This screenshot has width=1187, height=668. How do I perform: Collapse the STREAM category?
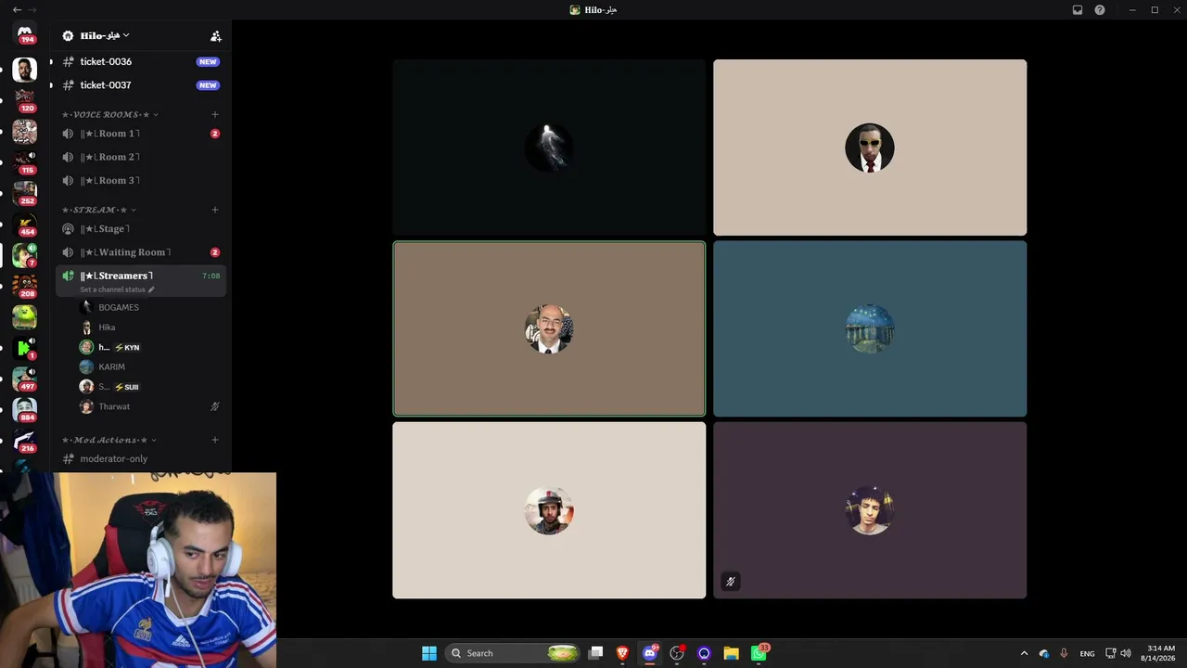(x=99, y=210)
